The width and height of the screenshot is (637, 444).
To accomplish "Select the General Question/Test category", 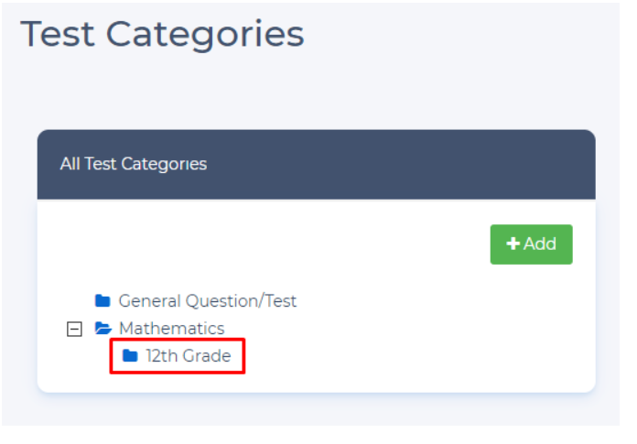I will coord(207,301).
